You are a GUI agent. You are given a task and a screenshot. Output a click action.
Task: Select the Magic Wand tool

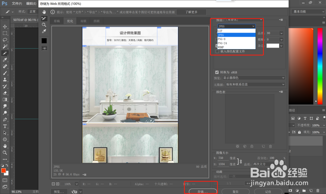[x=5, y=47]
